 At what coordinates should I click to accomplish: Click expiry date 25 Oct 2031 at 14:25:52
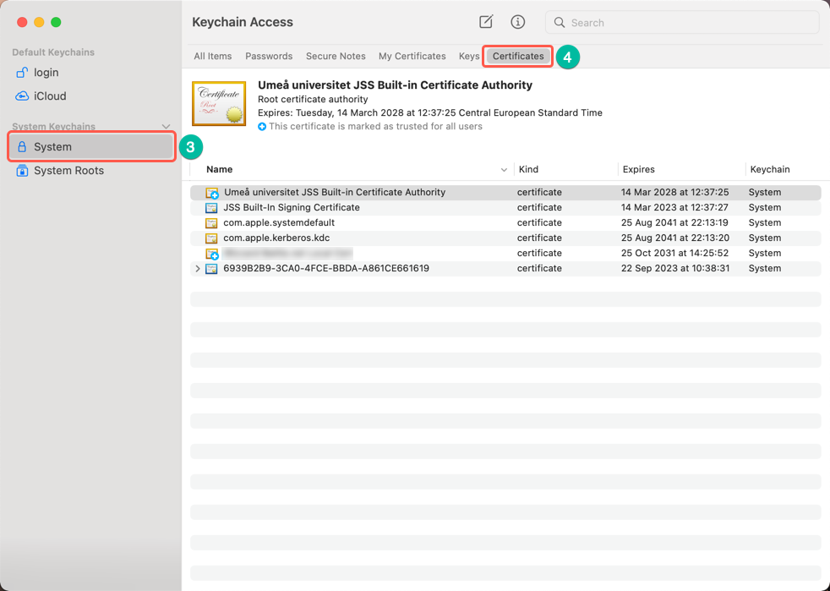675,253
